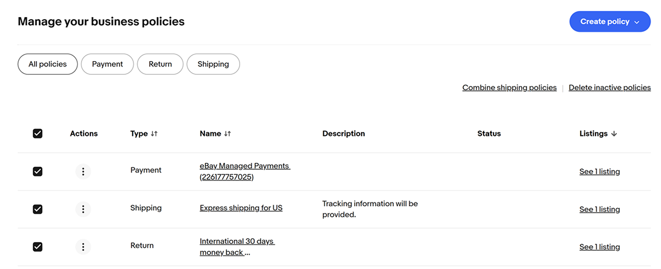The width and height of the screenshot is (661, 269).
Task: Open actions kebab for International 30 days return policy
Action: pyautogui.click(x=83, y=247)
